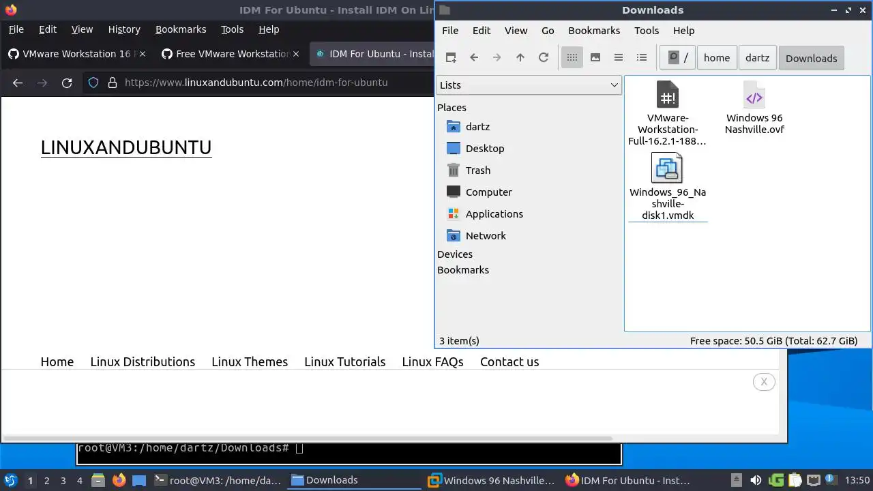Open the Linux Themes link
Image resolution: width=873 pixels, height=491 pixels.
click(250, 362)
